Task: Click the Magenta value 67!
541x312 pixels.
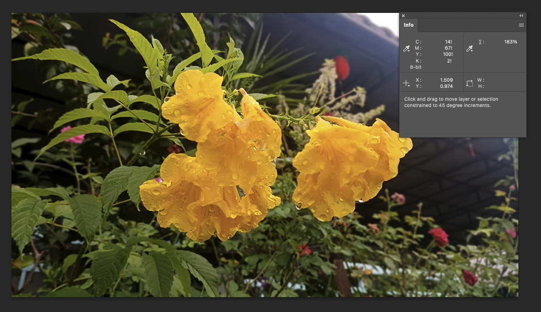Action: (x=448, y=48)
